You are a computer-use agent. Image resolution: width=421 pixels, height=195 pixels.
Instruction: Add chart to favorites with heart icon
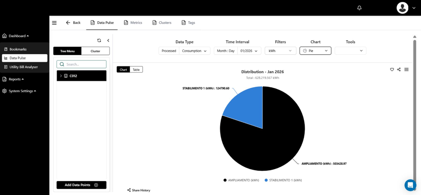point(392,70)
